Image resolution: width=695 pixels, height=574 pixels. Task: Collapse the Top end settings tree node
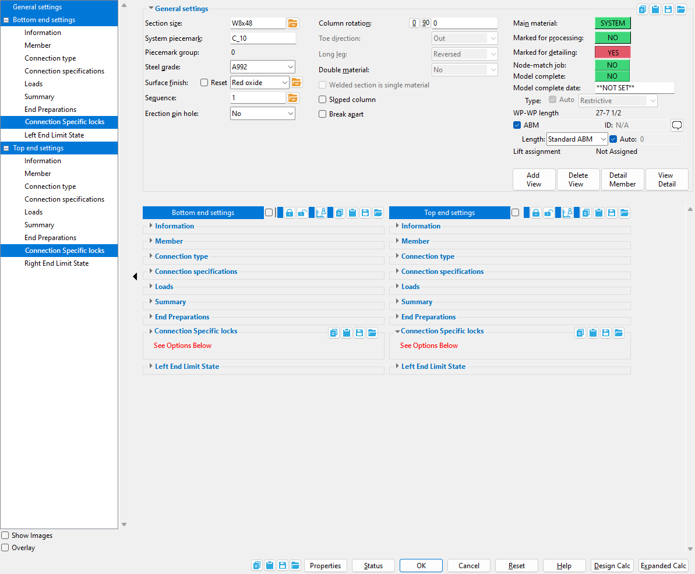point(6,148)
